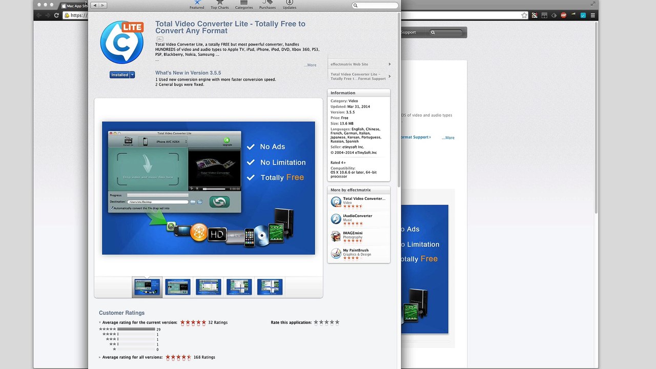Click the IMAGEmini app icon
656x369 pixels.
coord(336,236)
